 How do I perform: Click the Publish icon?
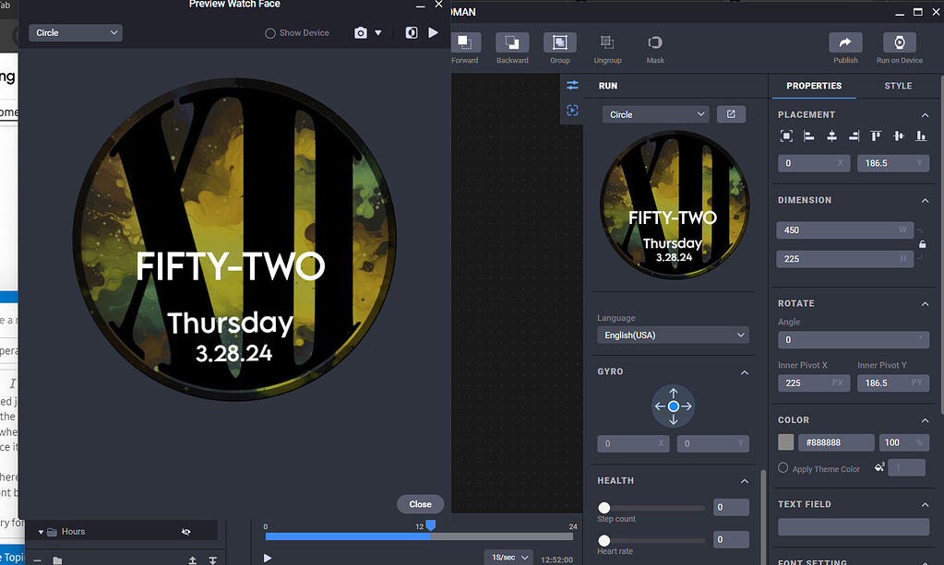(x=845, y=43)
